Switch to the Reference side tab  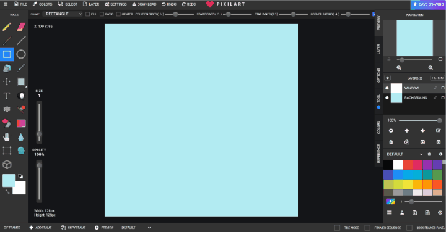(378, 154)
